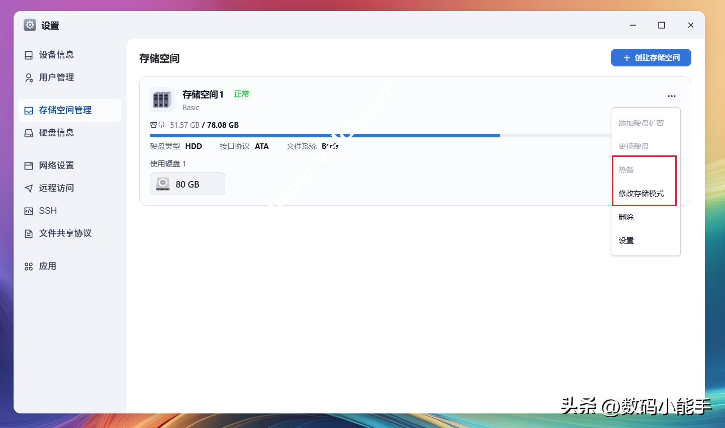Select 存储空间管理 in the sidebar
Viewport: 725px width, 428px height.
[70, 110]
